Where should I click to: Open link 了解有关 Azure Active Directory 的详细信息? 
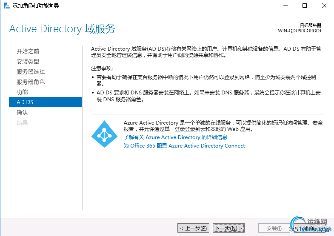click(x=175, y=137)
